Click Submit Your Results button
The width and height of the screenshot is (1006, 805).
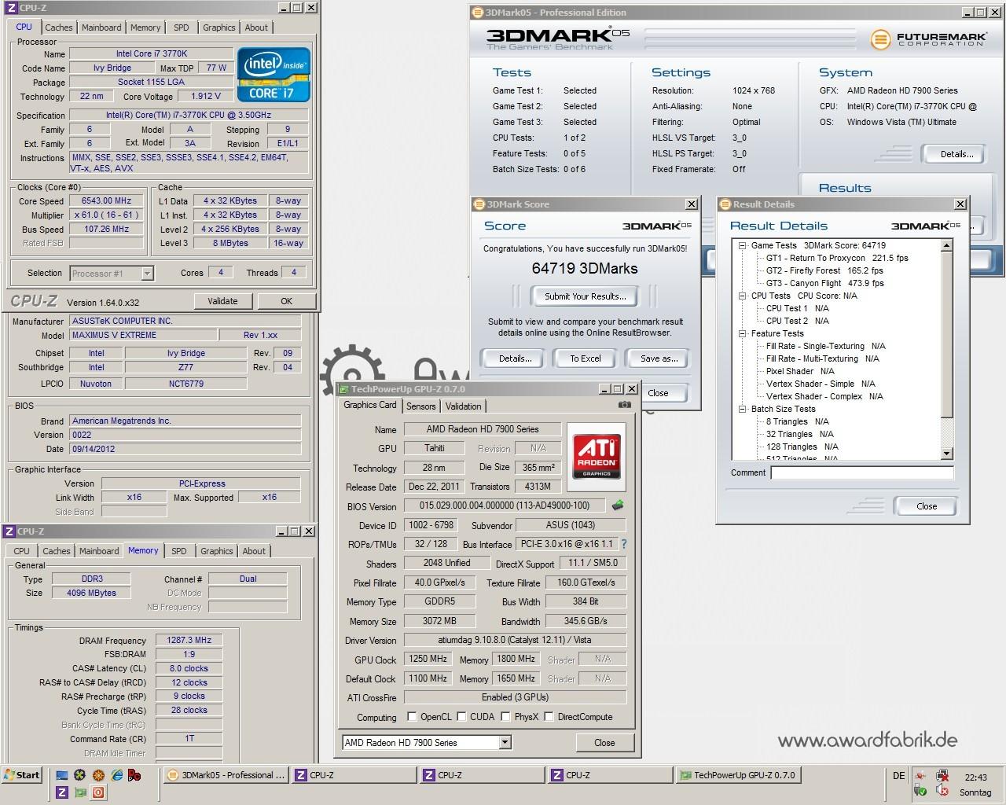(x=586, y=296)
